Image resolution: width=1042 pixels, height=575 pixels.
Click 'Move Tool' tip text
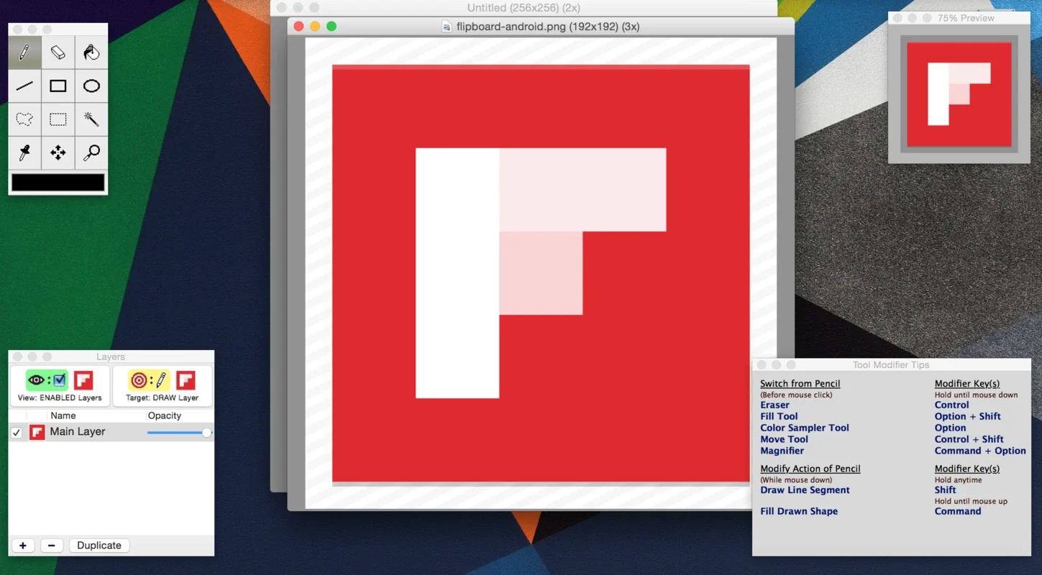point(784,439)
